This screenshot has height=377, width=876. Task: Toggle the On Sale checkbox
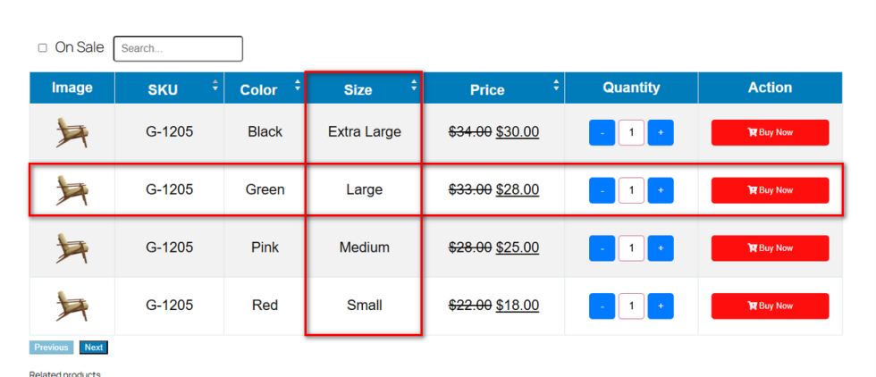[x=42, y=48]
